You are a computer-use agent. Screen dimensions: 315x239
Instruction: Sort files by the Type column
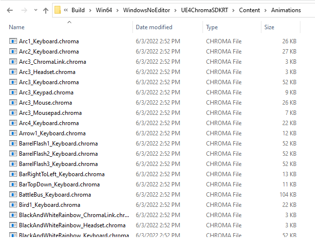(x=212, y=27)
